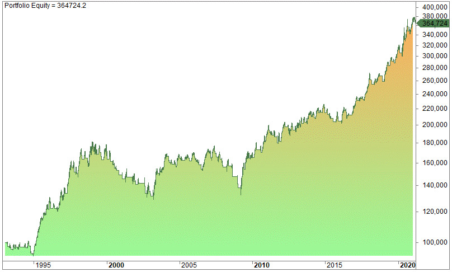Select the 2020 year on the time axis

pyautogui.click(x=407, y=265)
